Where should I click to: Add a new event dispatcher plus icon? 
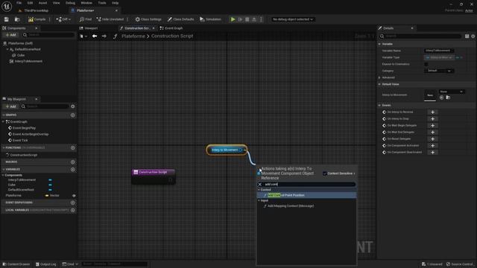coord(73,202)
